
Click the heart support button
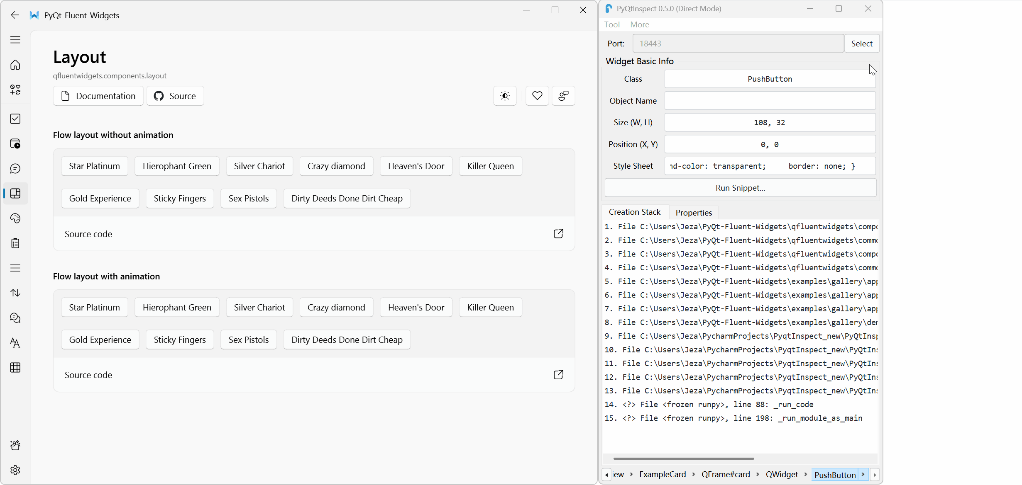[x=537, y=96]
